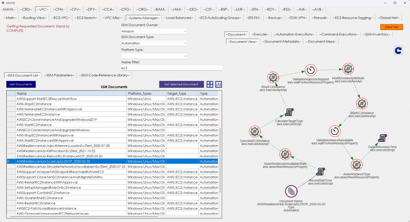Open the SSM Document Type dropdown
Image resolution: width=410 pixels, height=222 pixels.
[x=154, y=43]
